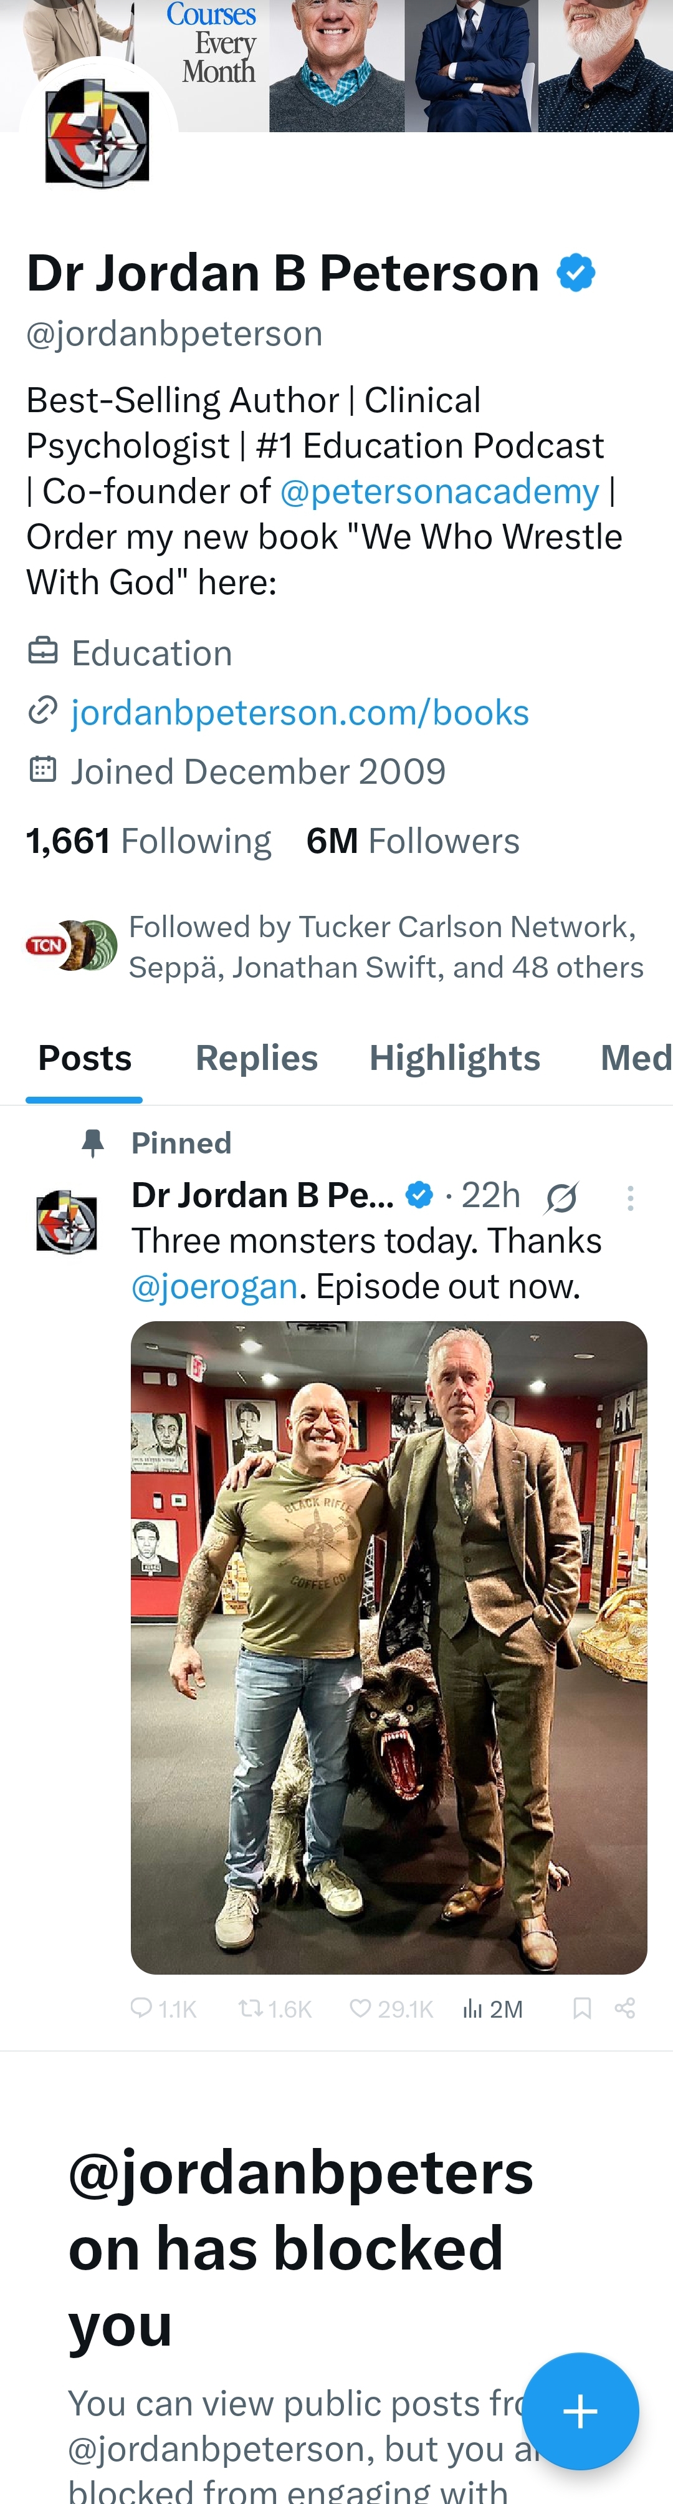Image resolution: width=673 pixels, height=2504 pixels.
Task: Tap the blue compose post plus button
Action: [x=580, y=2410]
